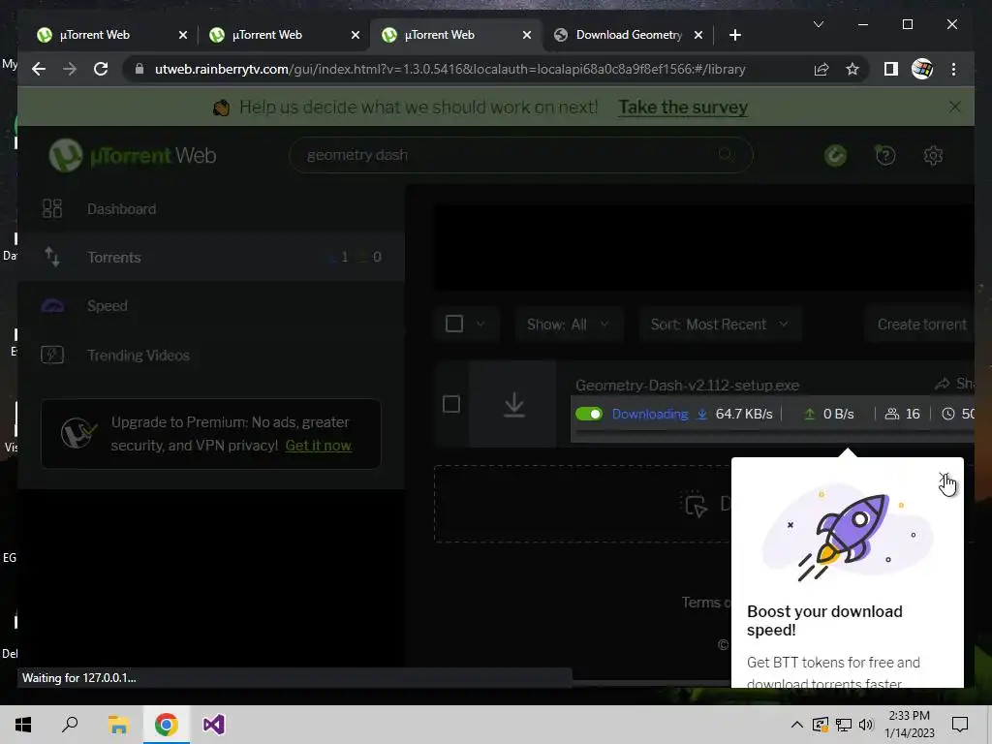This screenshot has width=992, height=744.
Task: Open the tab search chevron in title bar
Action: [818, 24]
